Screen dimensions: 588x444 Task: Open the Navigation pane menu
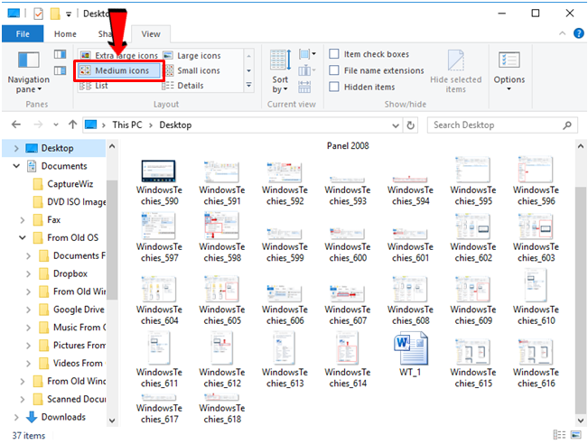[x=29, y=73]
